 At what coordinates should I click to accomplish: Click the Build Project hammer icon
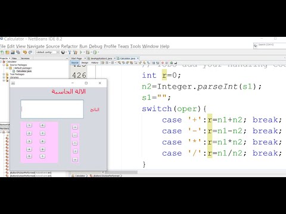[x=70, y=52]
